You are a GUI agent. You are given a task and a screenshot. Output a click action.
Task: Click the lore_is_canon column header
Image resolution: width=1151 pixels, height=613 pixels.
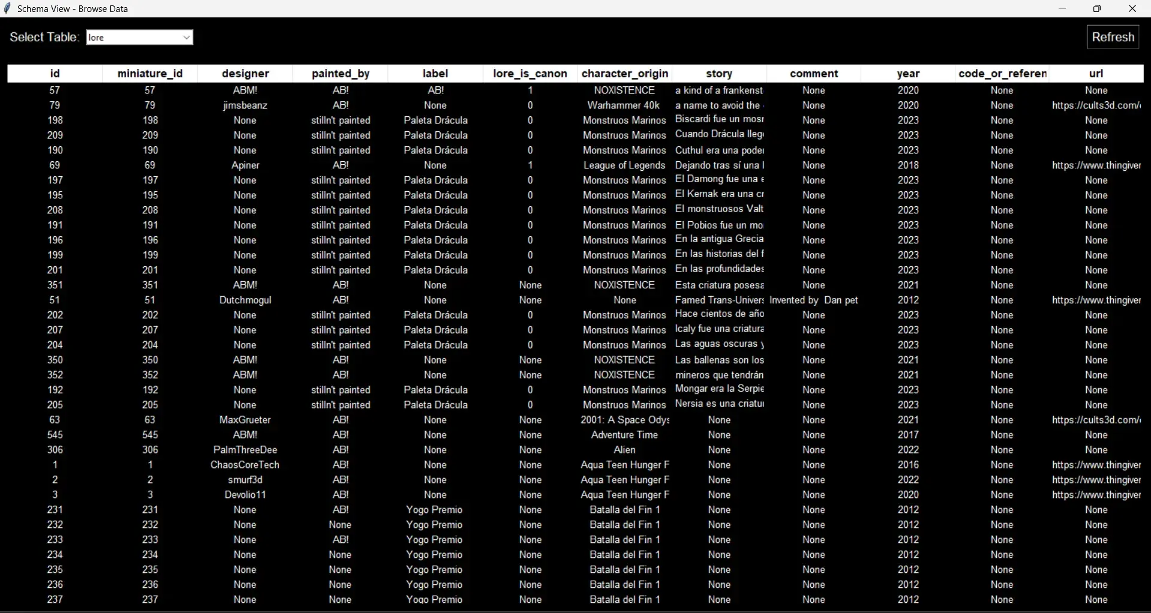click(530, 74)
